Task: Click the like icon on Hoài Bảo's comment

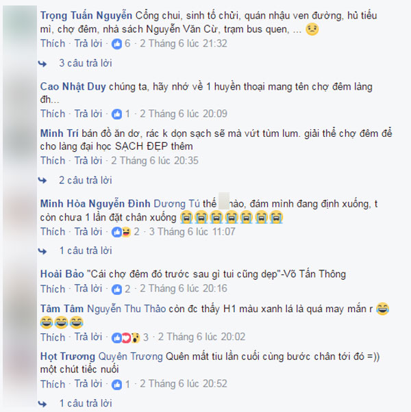Action: click(116, 289)
